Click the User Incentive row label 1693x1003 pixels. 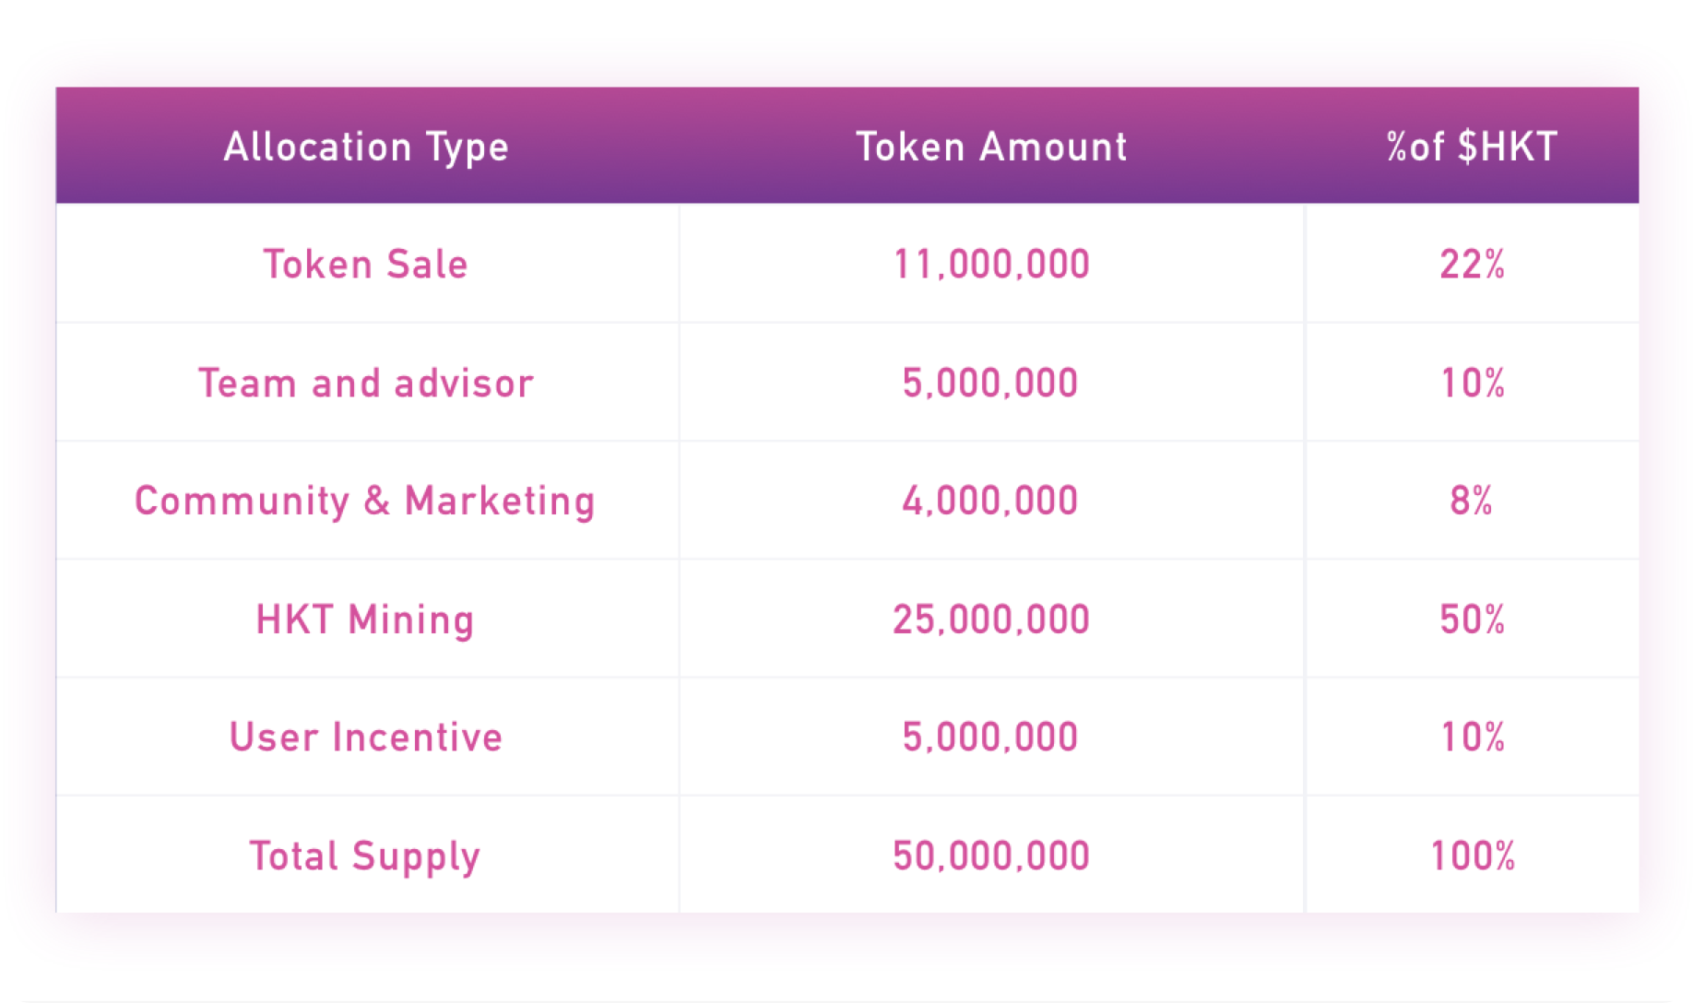pyautogui.click(x=366, y=737)
